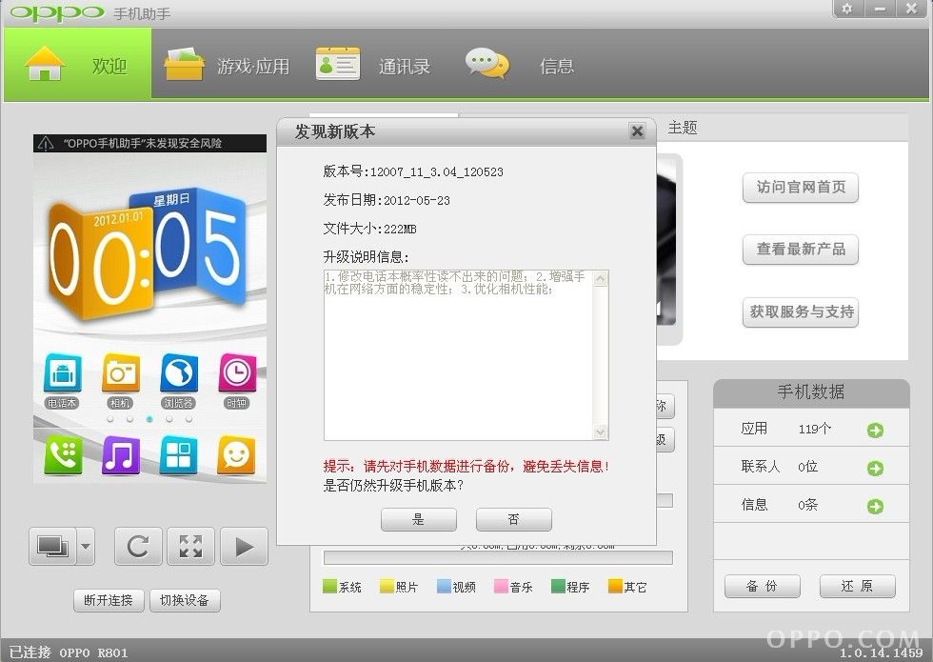Confirm upgrade with the 是 button
This screenshot has width=933, height=662.
pyautogui.click(x=418, y=519)
